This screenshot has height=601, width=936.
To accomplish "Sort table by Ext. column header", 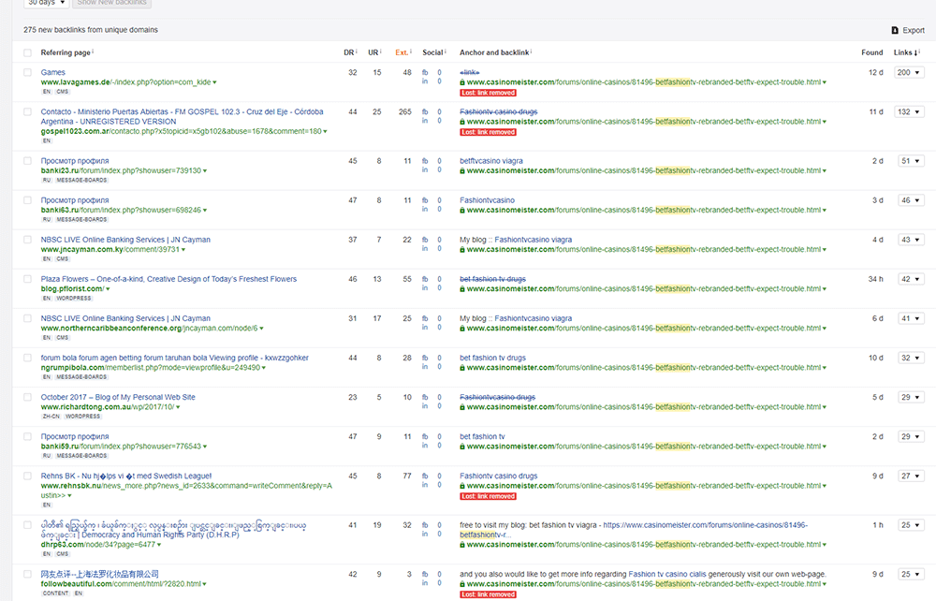I will click(402, 52).
